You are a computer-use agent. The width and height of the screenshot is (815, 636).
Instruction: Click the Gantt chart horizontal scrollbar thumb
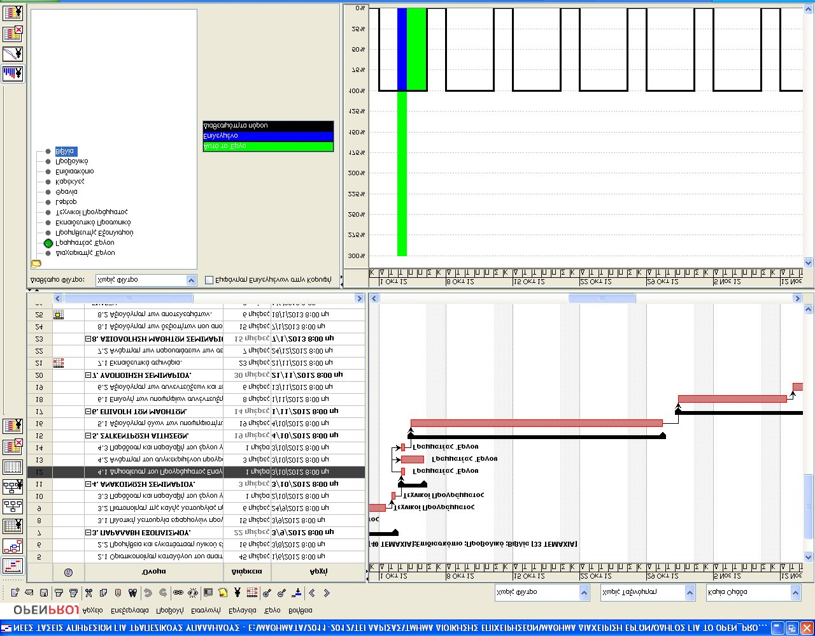(602, 298)
